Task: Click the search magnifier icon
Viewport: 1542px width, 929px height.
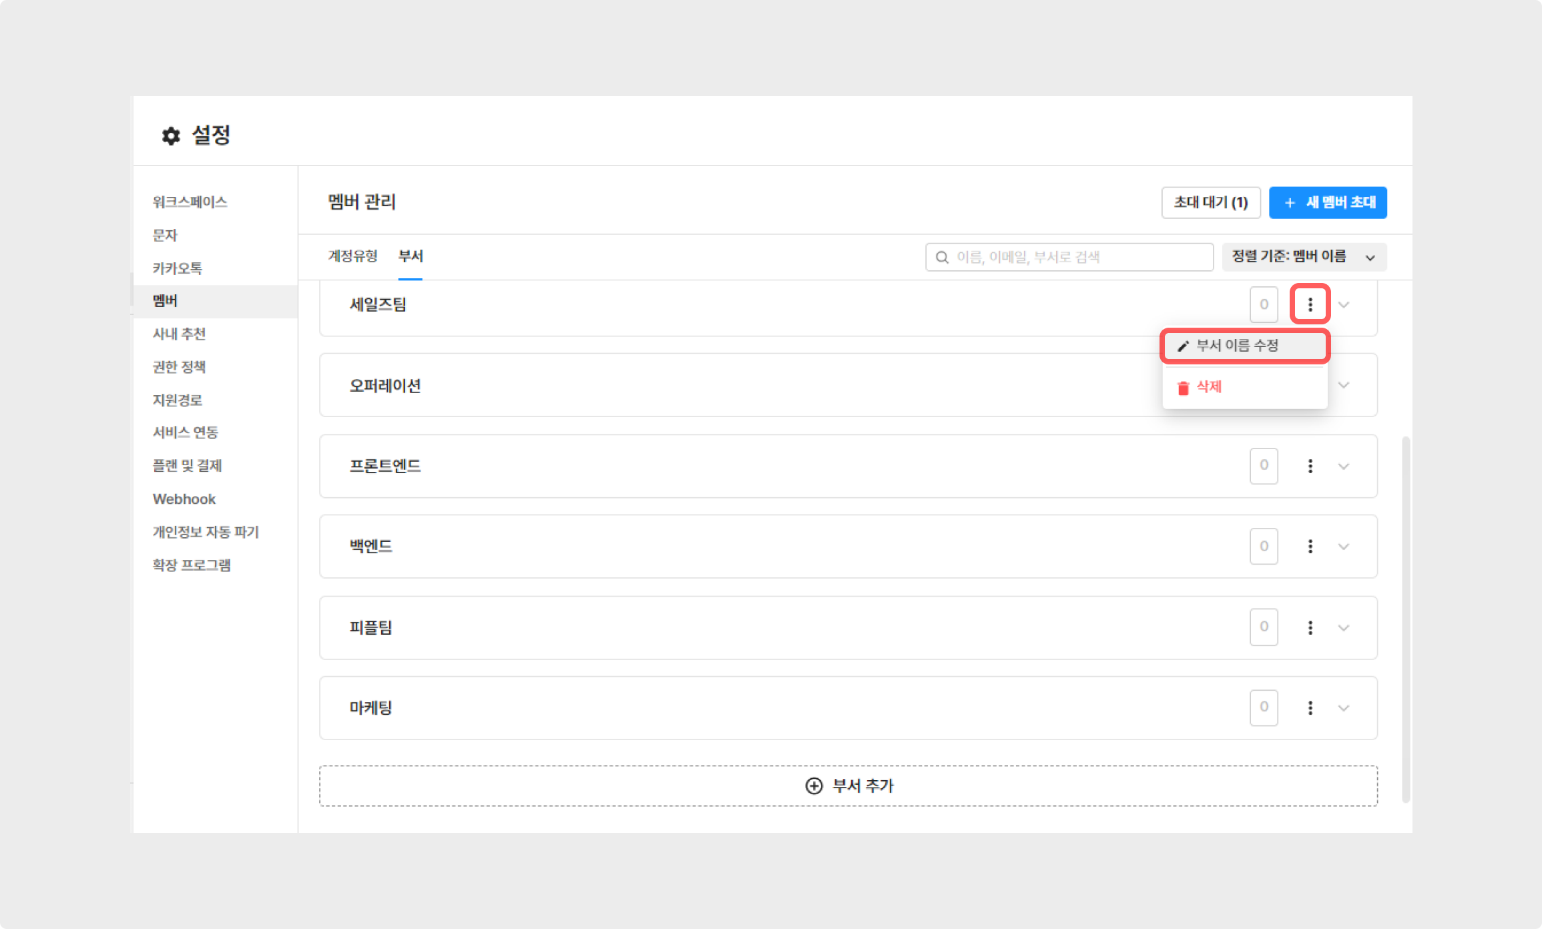Action: [x=942, y=258]
